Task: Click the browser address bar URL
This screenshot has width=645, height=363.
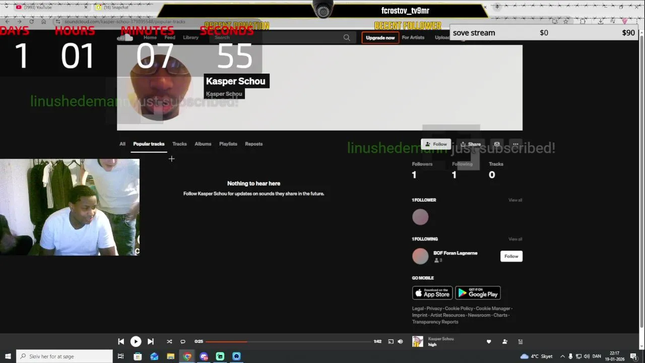Action: (x=125, y=22)
